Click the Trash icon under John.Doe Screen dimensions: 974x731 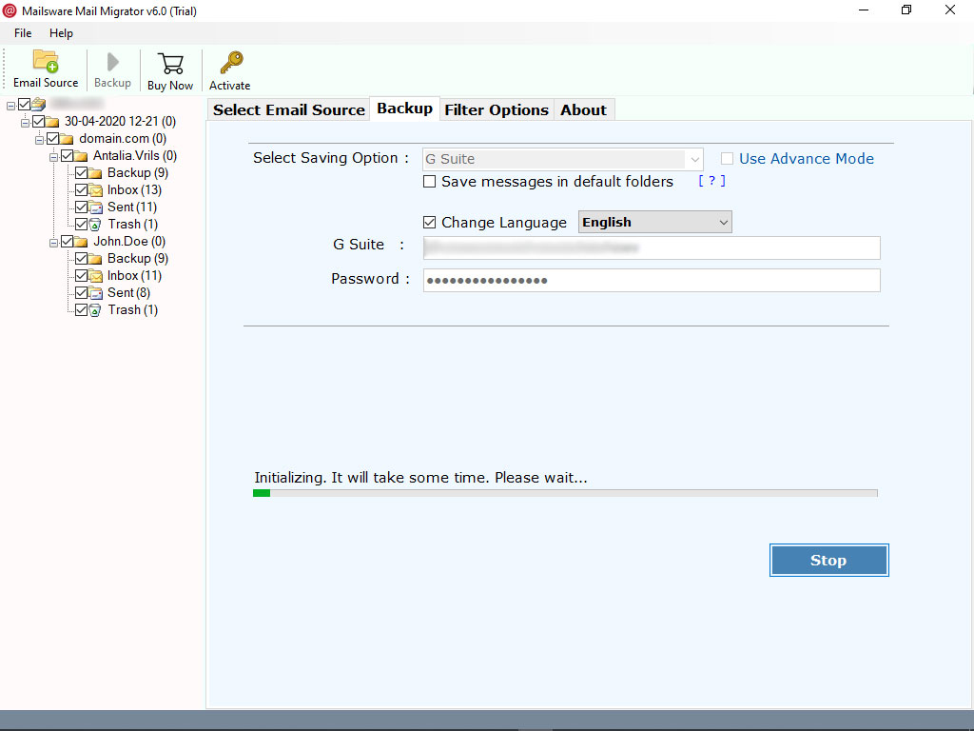tap(96, 310)
